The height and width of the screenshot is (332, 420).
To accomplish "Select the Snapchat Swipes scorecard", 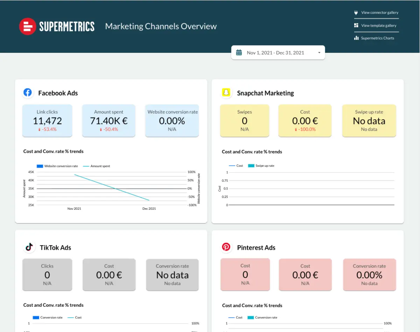I will pyautogui.click(x=245, y=120).
